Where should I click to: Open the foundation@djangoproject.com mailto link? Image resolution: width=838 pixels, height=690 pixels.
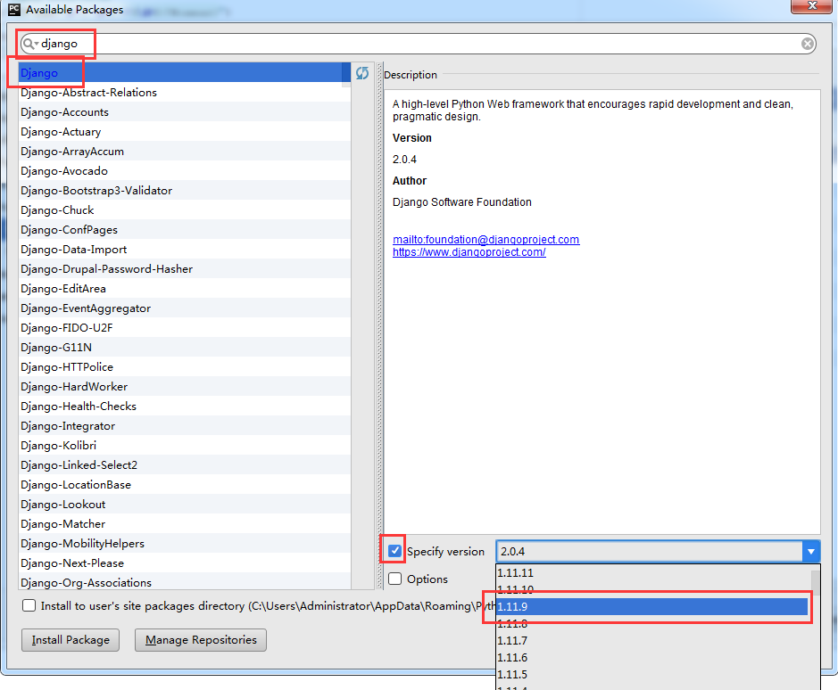[x=485, y=239]
